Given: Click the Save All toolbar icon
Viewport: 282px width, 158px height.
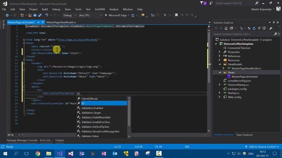Looking at the screenshot, I should (x=40, y=15).
